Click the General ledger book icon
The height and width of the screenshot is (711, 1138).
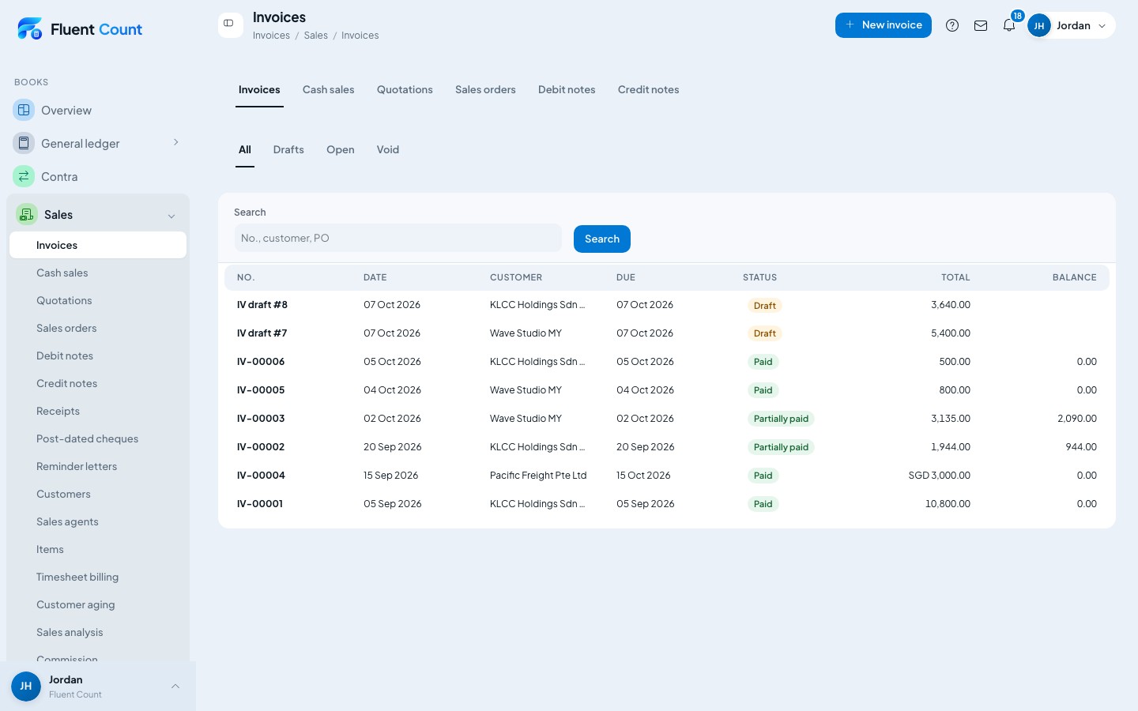[24, 143]
